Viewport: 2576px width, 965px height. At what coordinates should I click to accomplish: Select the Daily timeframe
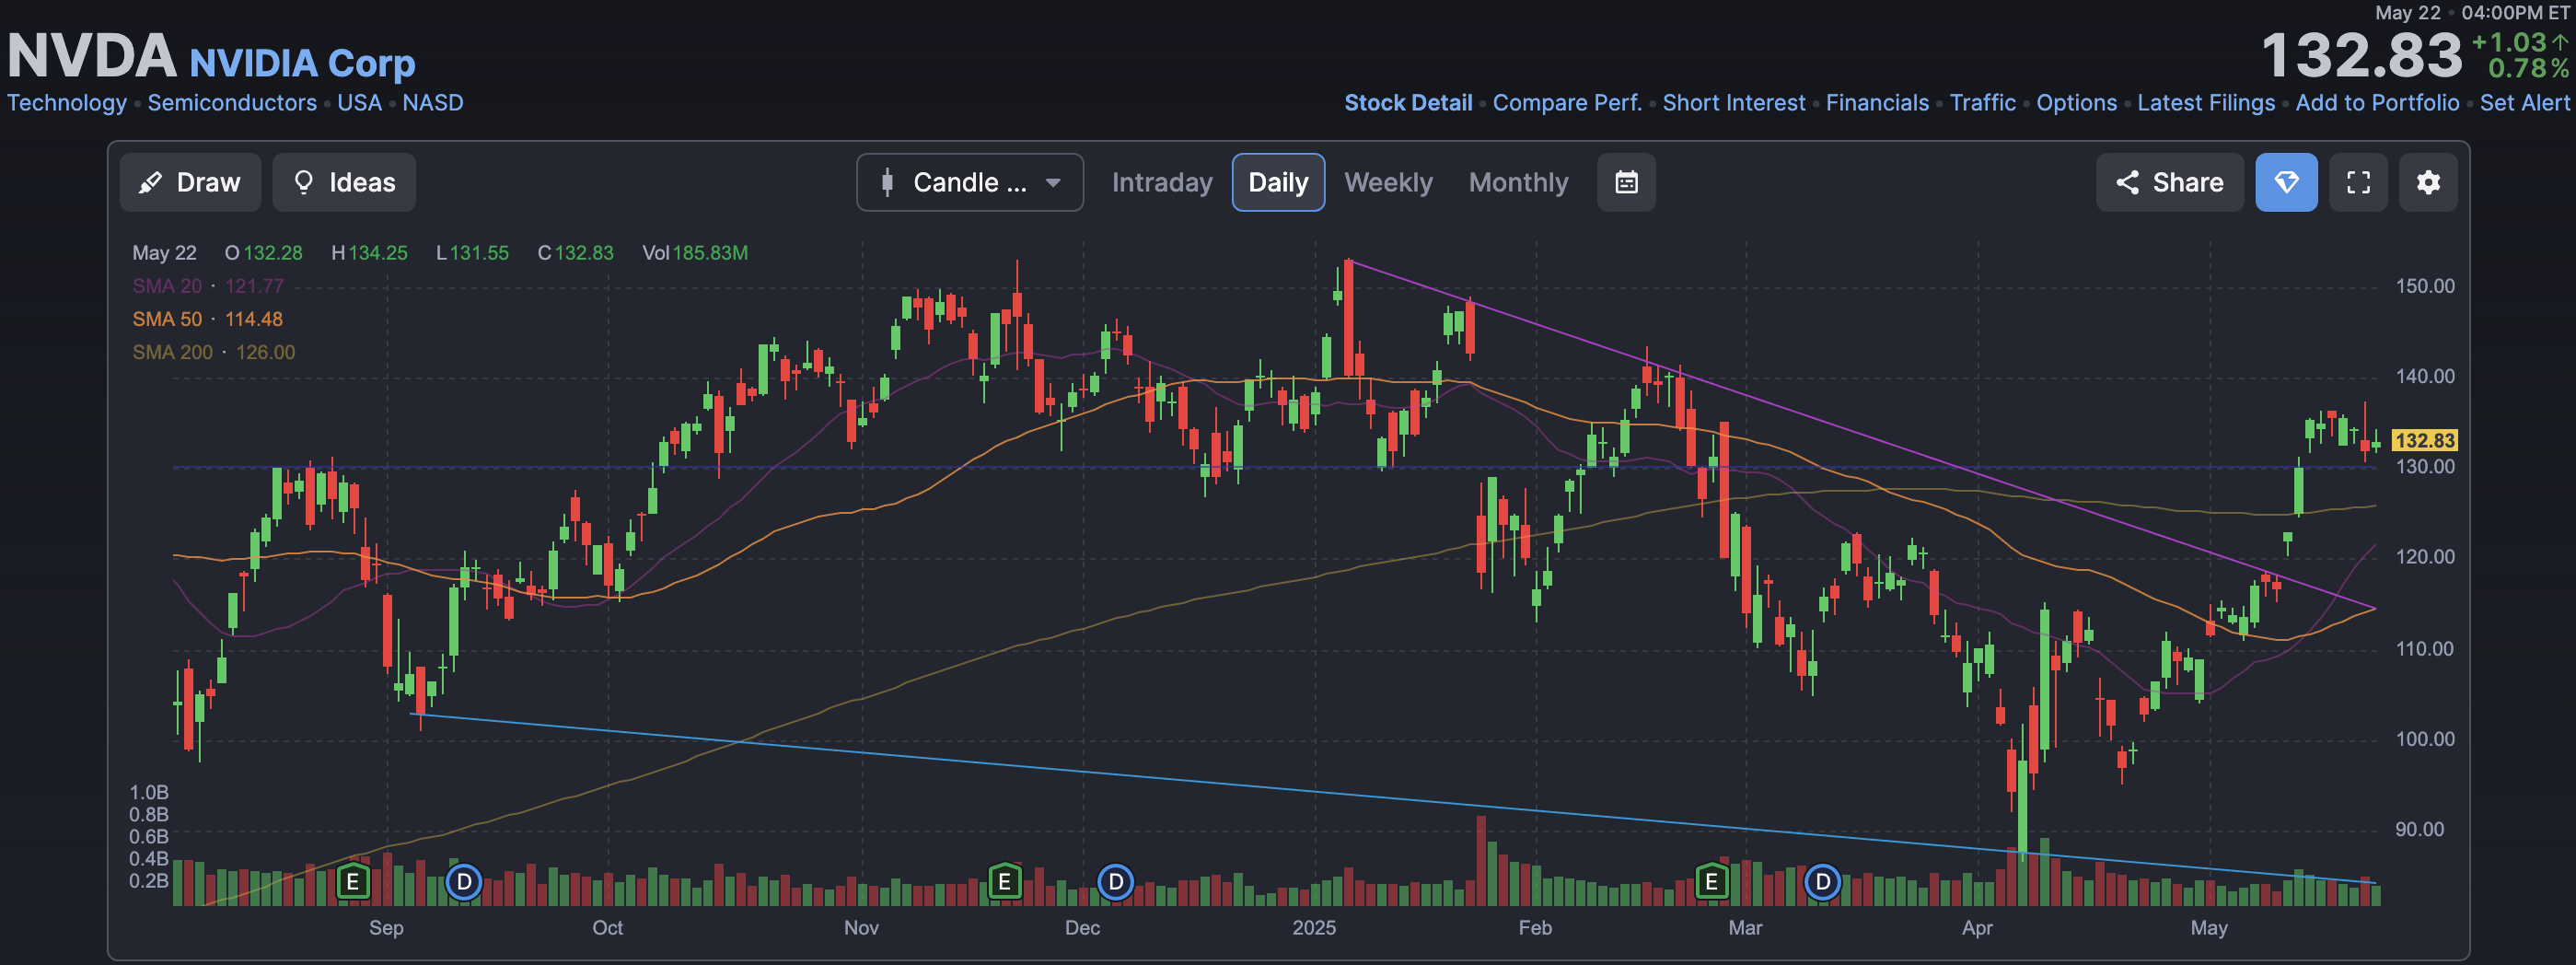pos(1278,182)
